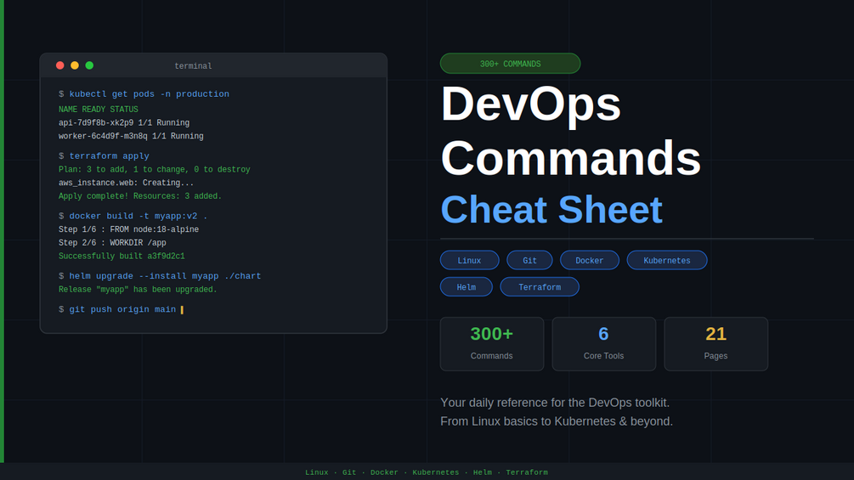Click 'Linux' in the bottom footer bar
The width and height of the screenshot is (854, 480).
pos(316,472)
